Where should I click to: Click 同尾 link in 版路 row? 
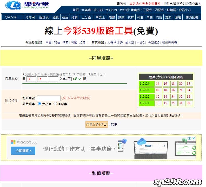[74, 43]
